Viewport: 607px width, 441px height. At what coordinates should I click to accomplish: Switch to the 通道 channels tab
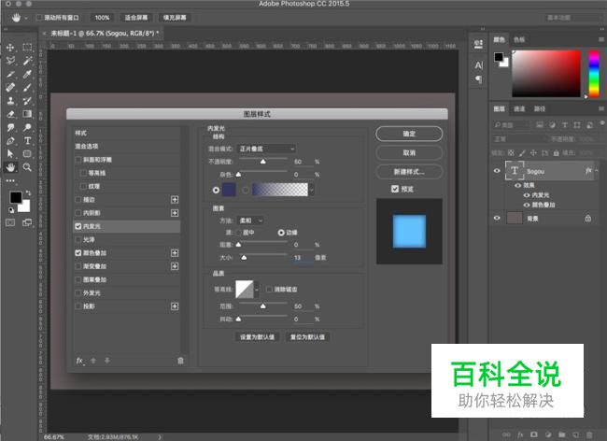519,109
